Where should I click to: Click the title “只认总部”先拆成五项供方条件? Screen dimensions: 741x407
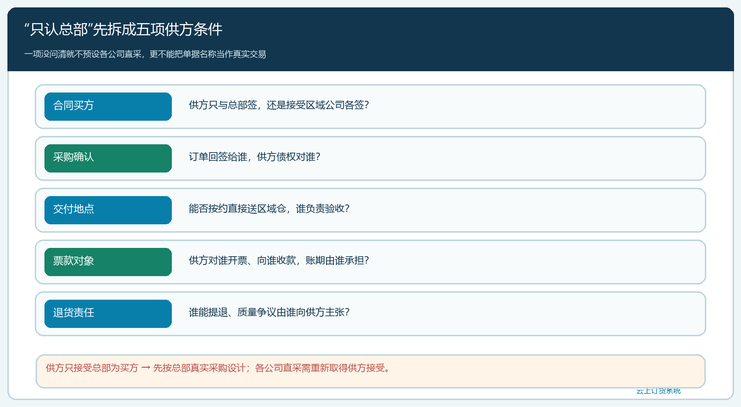[x=123, y=29]
